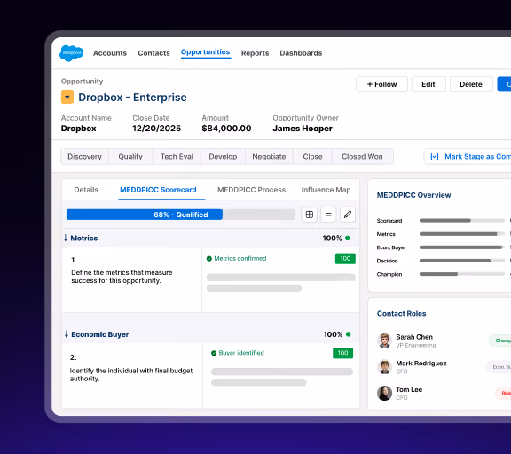Select the Discovery stage
The height and width of the screenshot is (454, 511).
click(x=85, y=157)
